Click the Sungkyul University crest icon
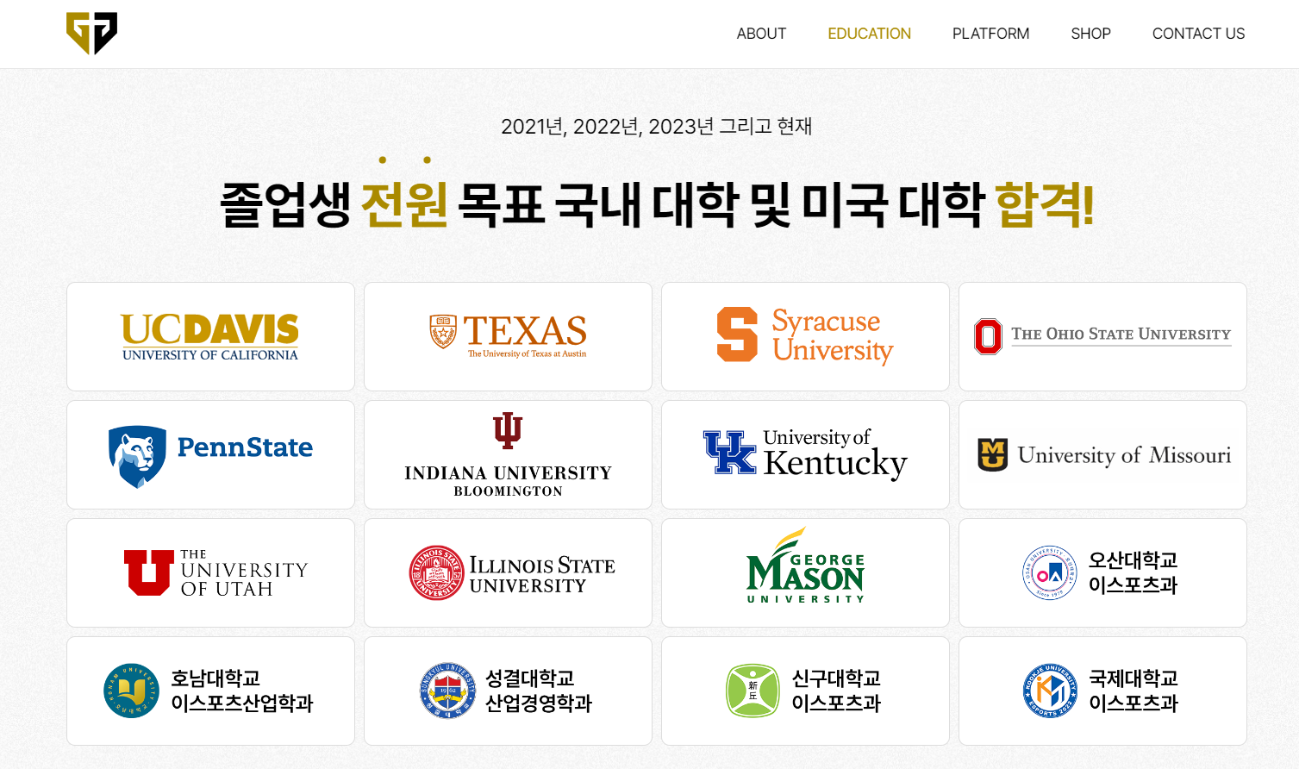Screen dimensions: 1299x769 click(447, 691)
